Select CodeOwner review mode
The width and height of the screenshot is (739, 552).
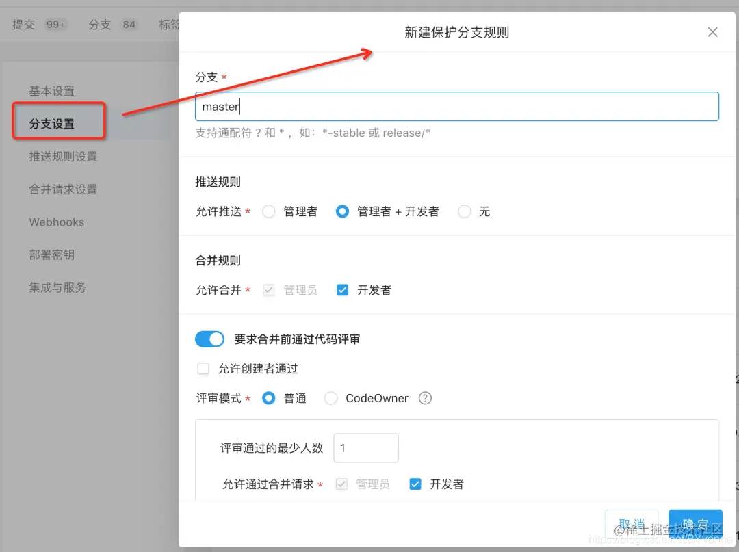coord(330,398)
